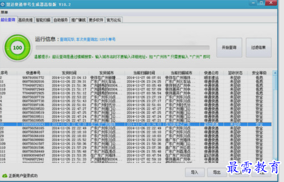
Task: Select the row with sequence number 120
Action: (136, 93)
